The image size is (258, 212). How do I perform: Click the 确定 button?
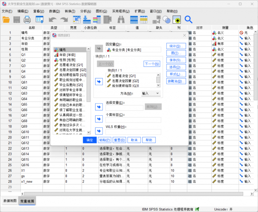point(90,140)
